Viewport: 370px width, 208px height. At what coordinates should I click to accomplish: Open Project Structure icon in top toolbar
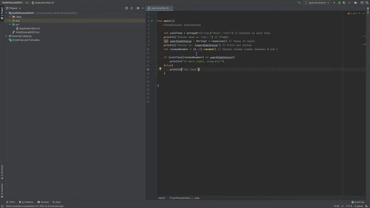(x=362, y=2)
